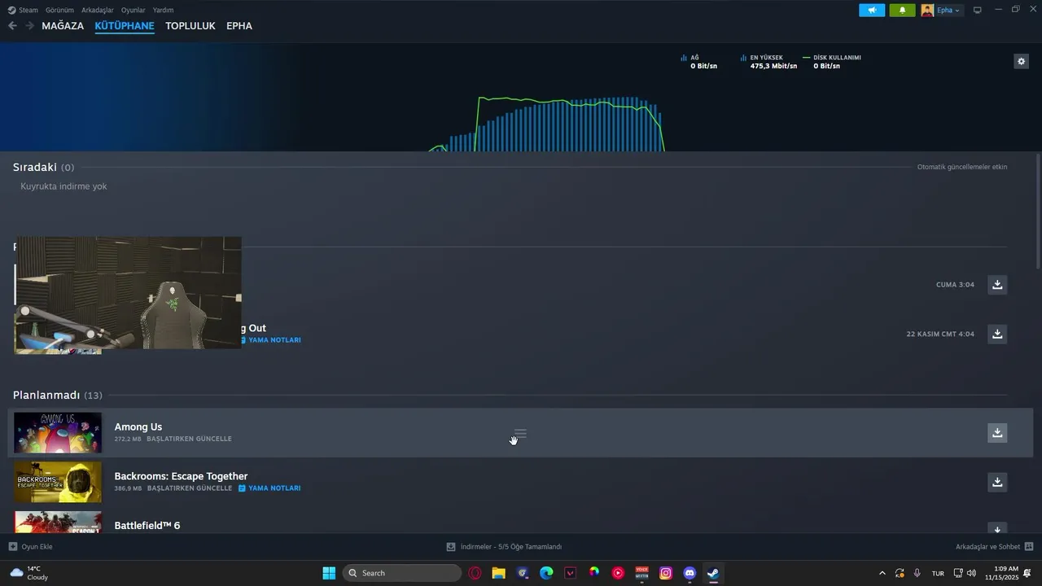Open the announcements megaphone button
This screenshot has height=586, width=1042.
(x=871, y=11)
